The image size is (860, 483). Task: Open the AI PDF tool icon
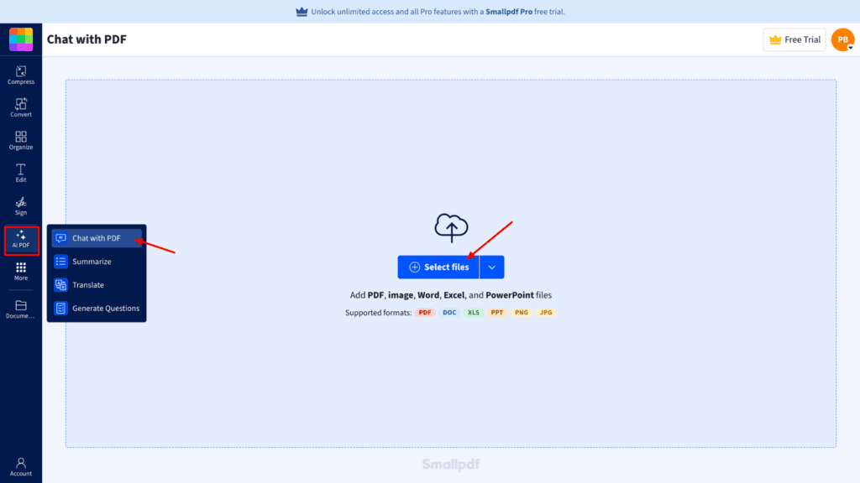[x=20, y=240]
